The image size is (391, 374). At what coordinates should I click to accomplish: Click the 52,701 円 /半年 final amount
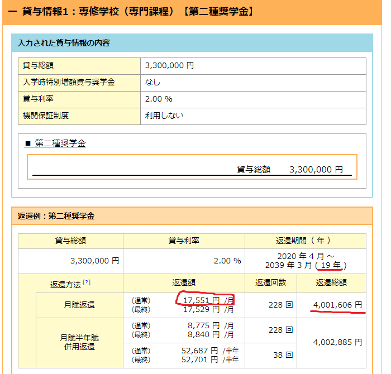click(x=210, y=359)
